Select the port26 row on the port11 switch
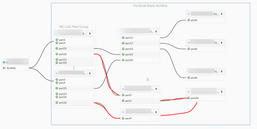257x129 pixels. click(x=141, y=60)
